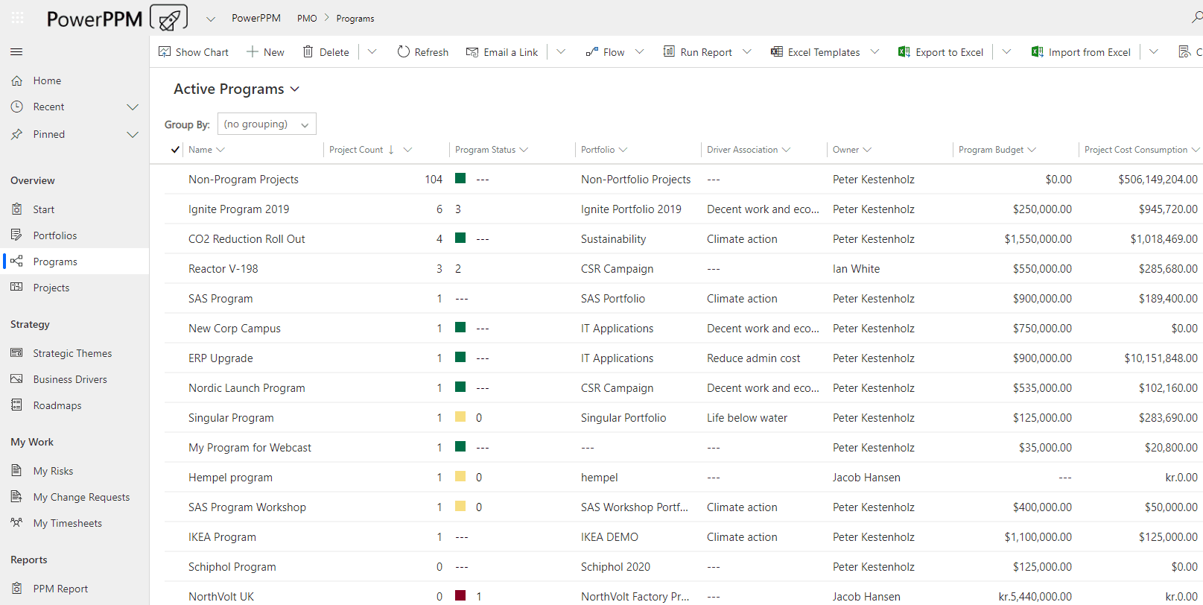Open the app switcher chevron beside logo
This screenshot has height=605, width=1203.
click(210, 19)
